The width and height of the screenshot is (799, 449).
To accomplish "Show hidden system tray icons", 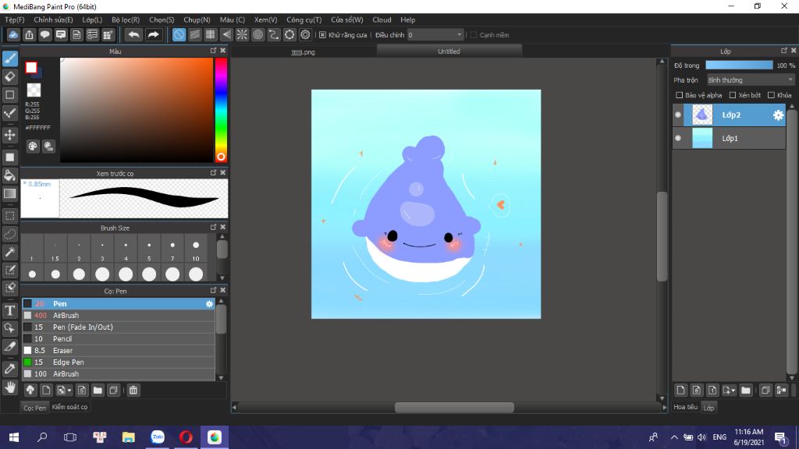I will (x=674, y=437).
